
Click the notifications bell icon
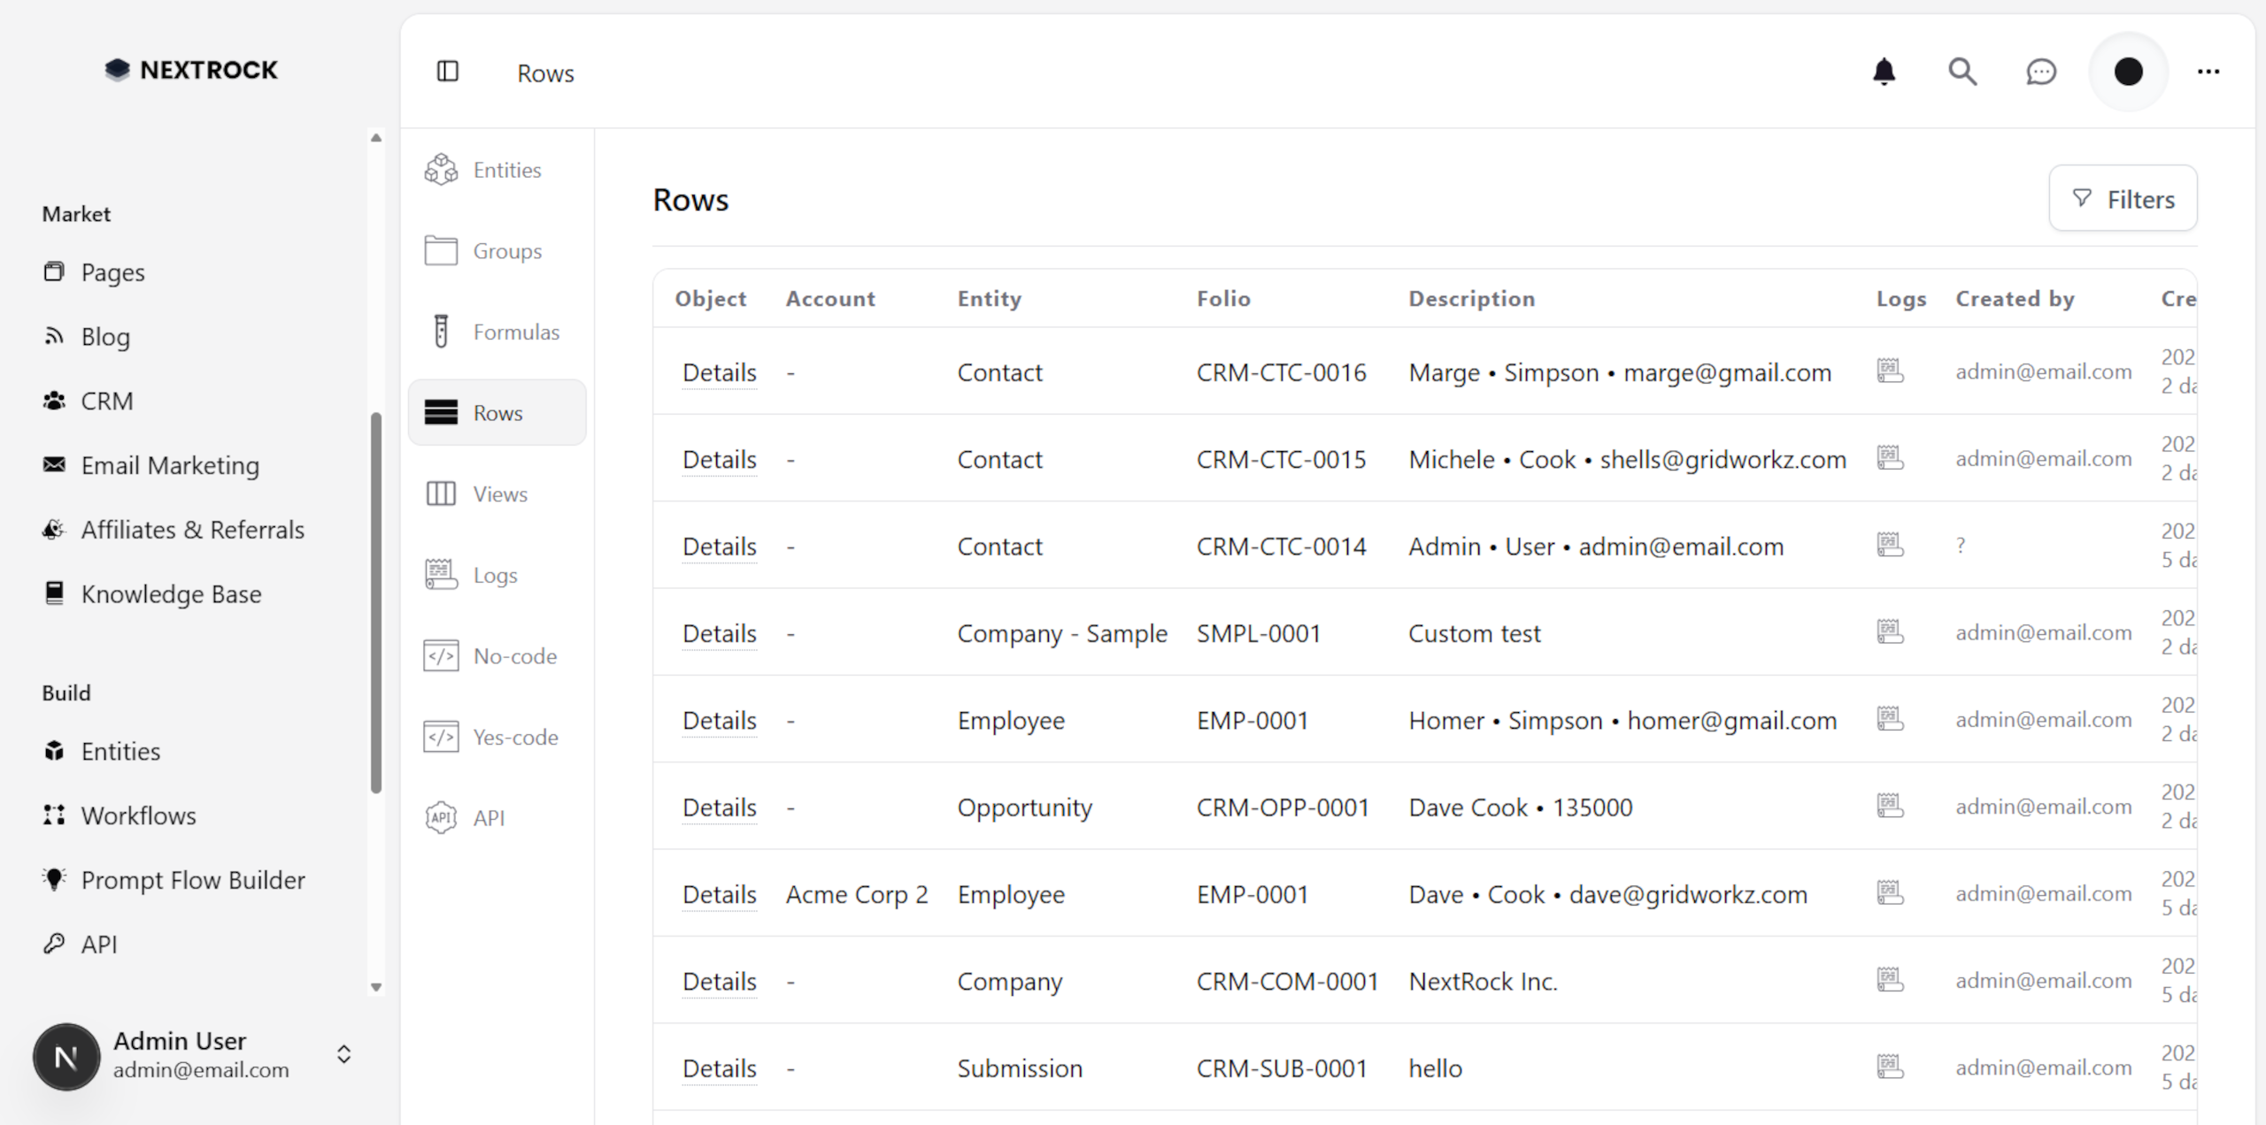click(1884, 72)
